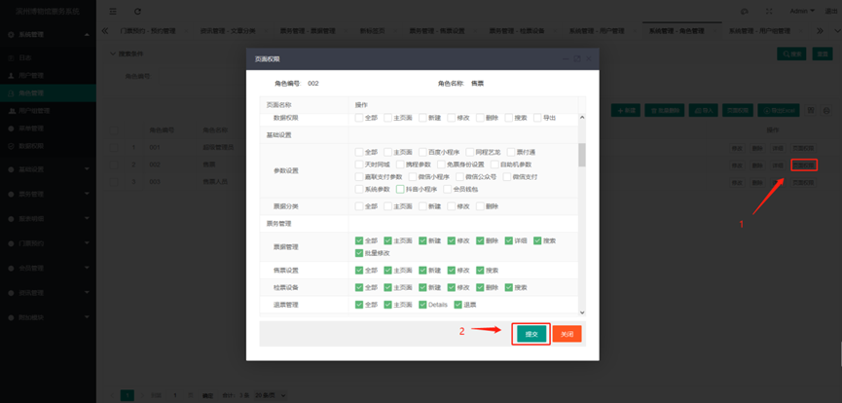Click the sidebar collapse hamburger icon
Viewport: 842px width, 403px height.
(113, 12)
